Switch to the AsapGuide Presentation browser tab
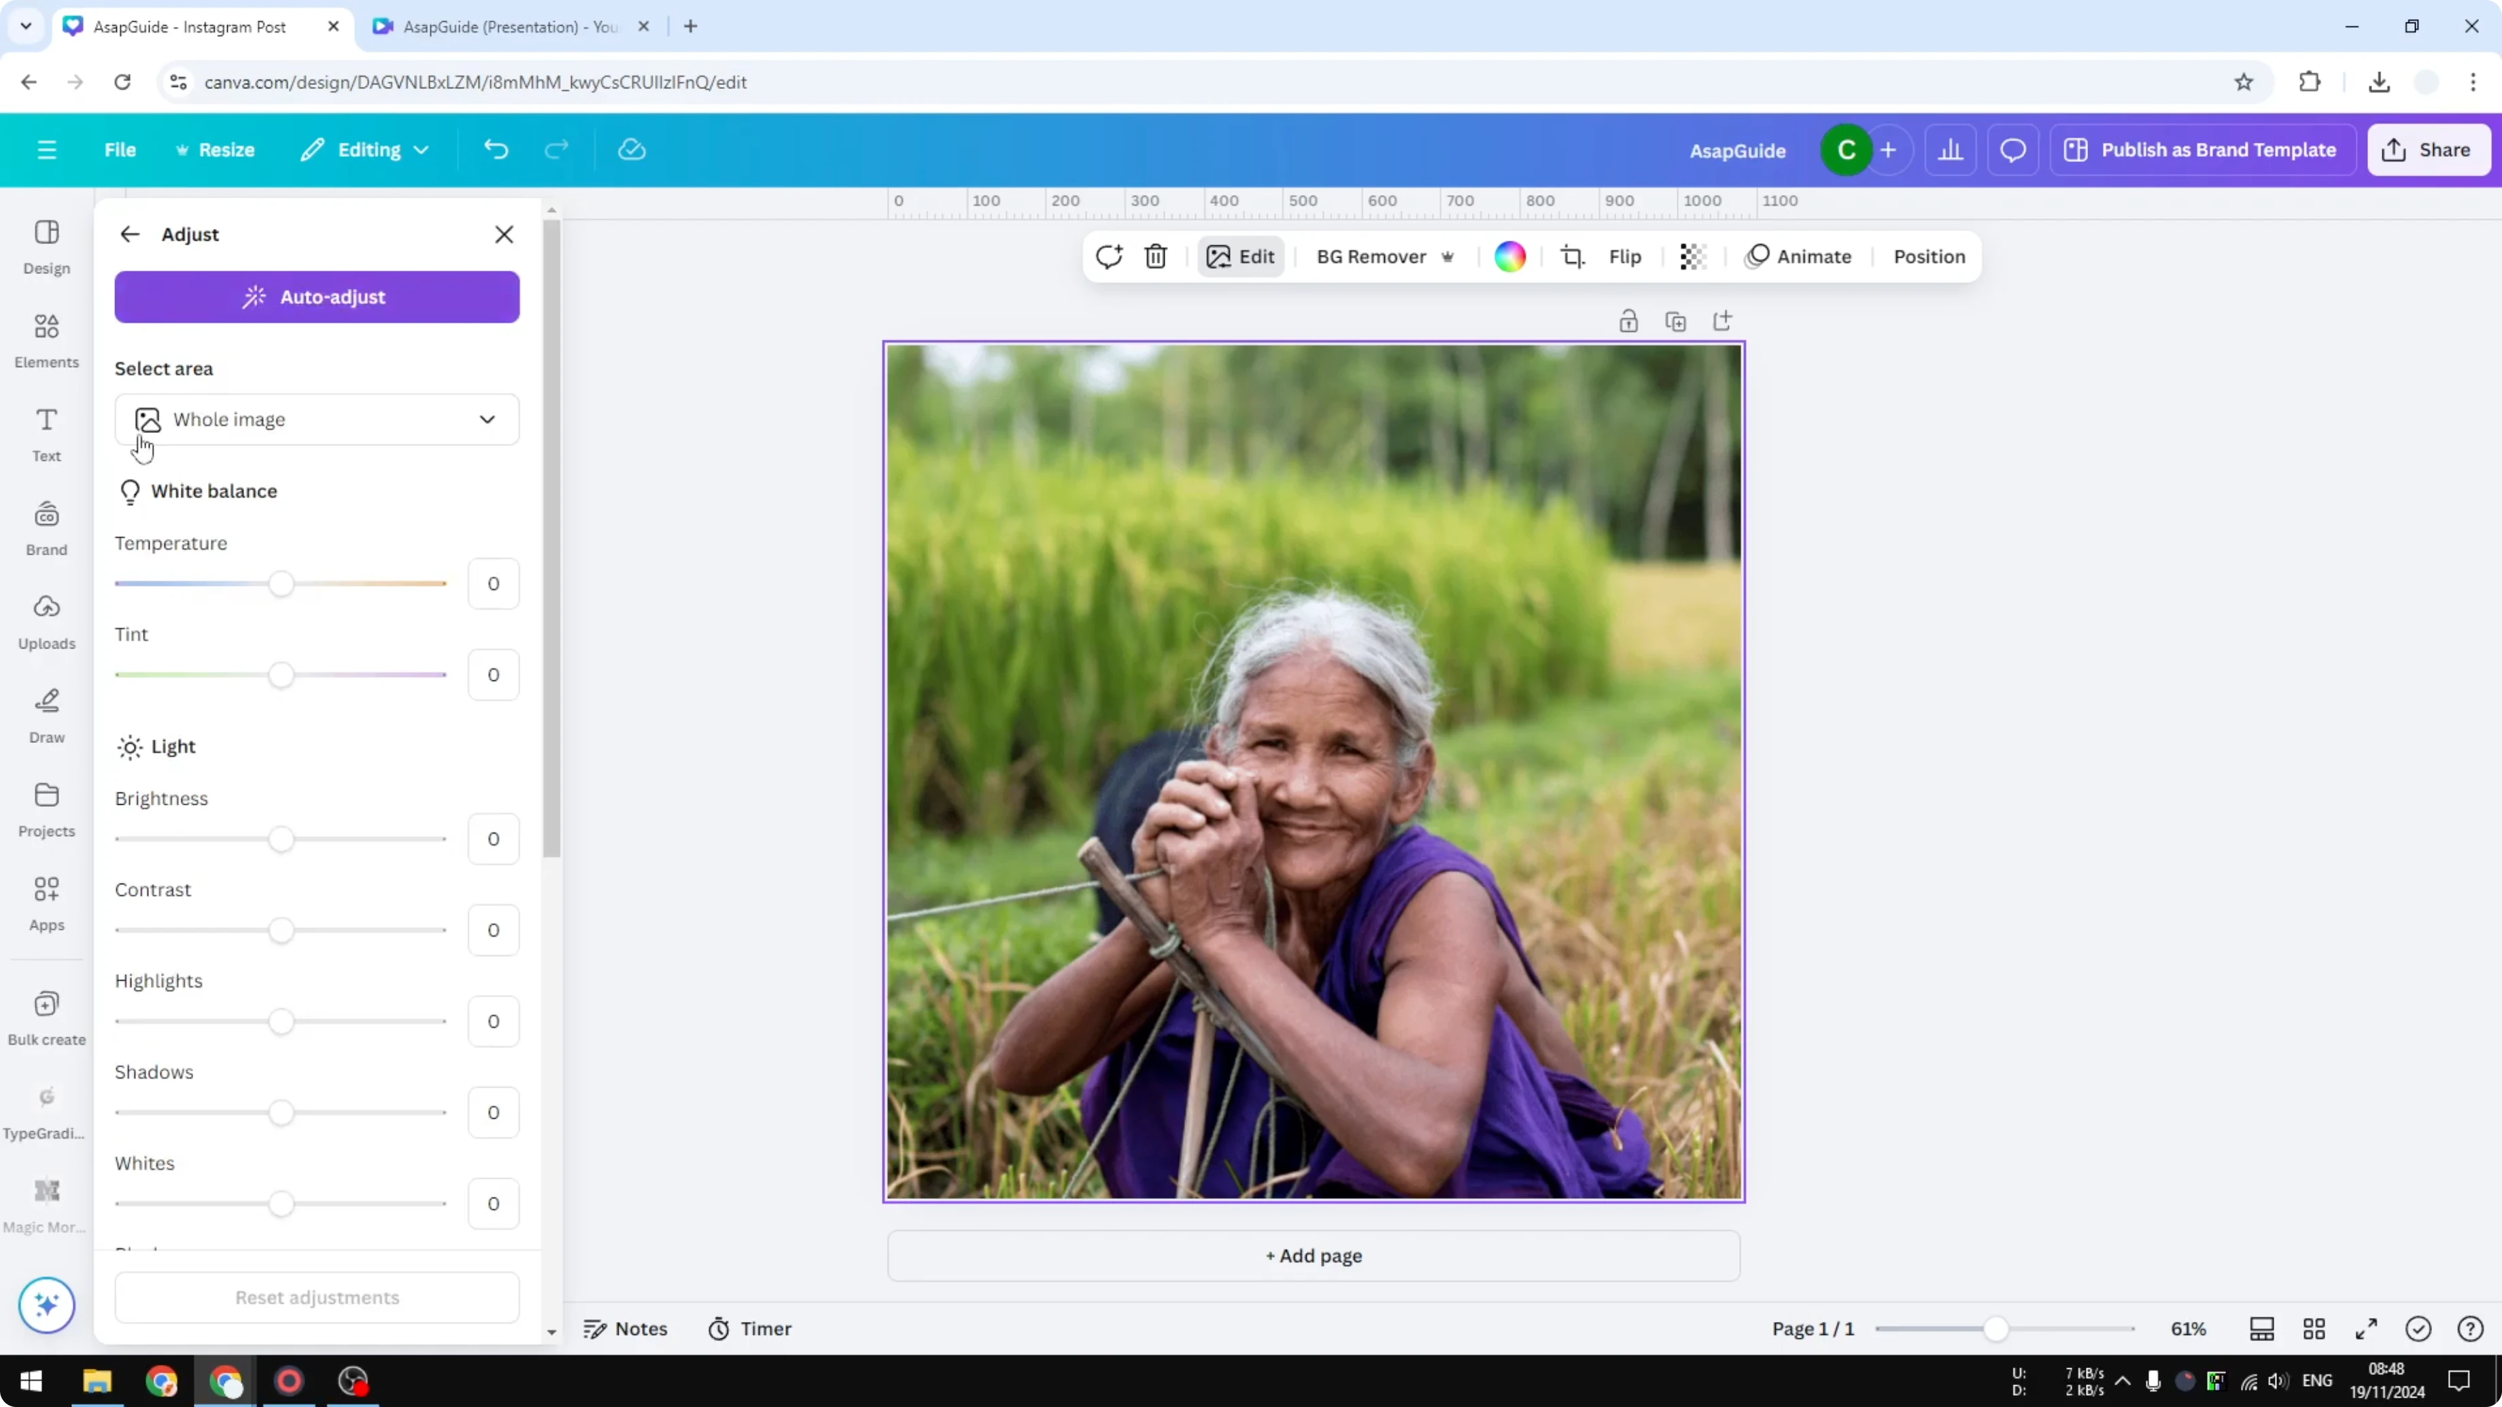 505,27
